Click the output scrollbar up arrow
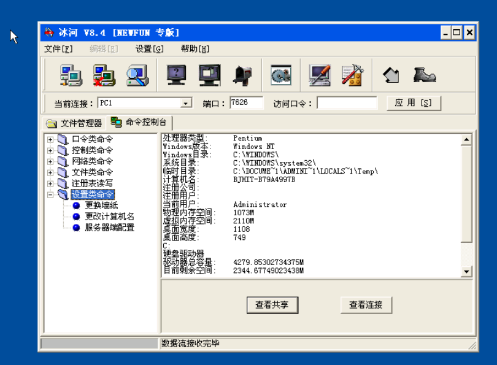 click(x=466, y=140)
